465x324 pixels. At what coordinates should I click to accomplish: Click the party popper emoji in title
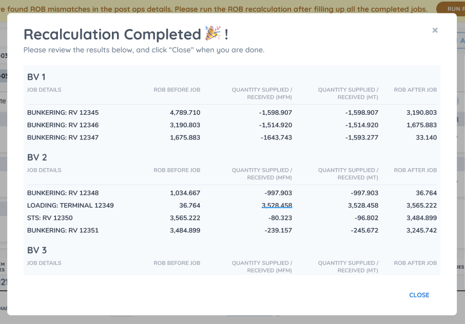(x=212, y=34)
